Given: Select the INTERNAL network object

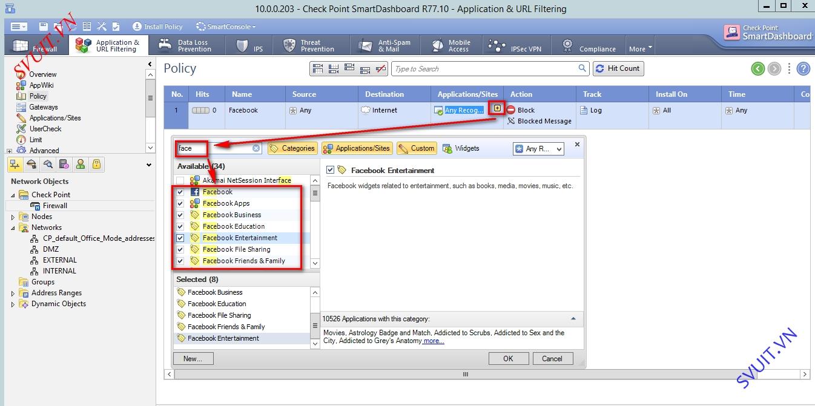Looking at the screenshot, I should pyautogui.click(x=59, y=271).
